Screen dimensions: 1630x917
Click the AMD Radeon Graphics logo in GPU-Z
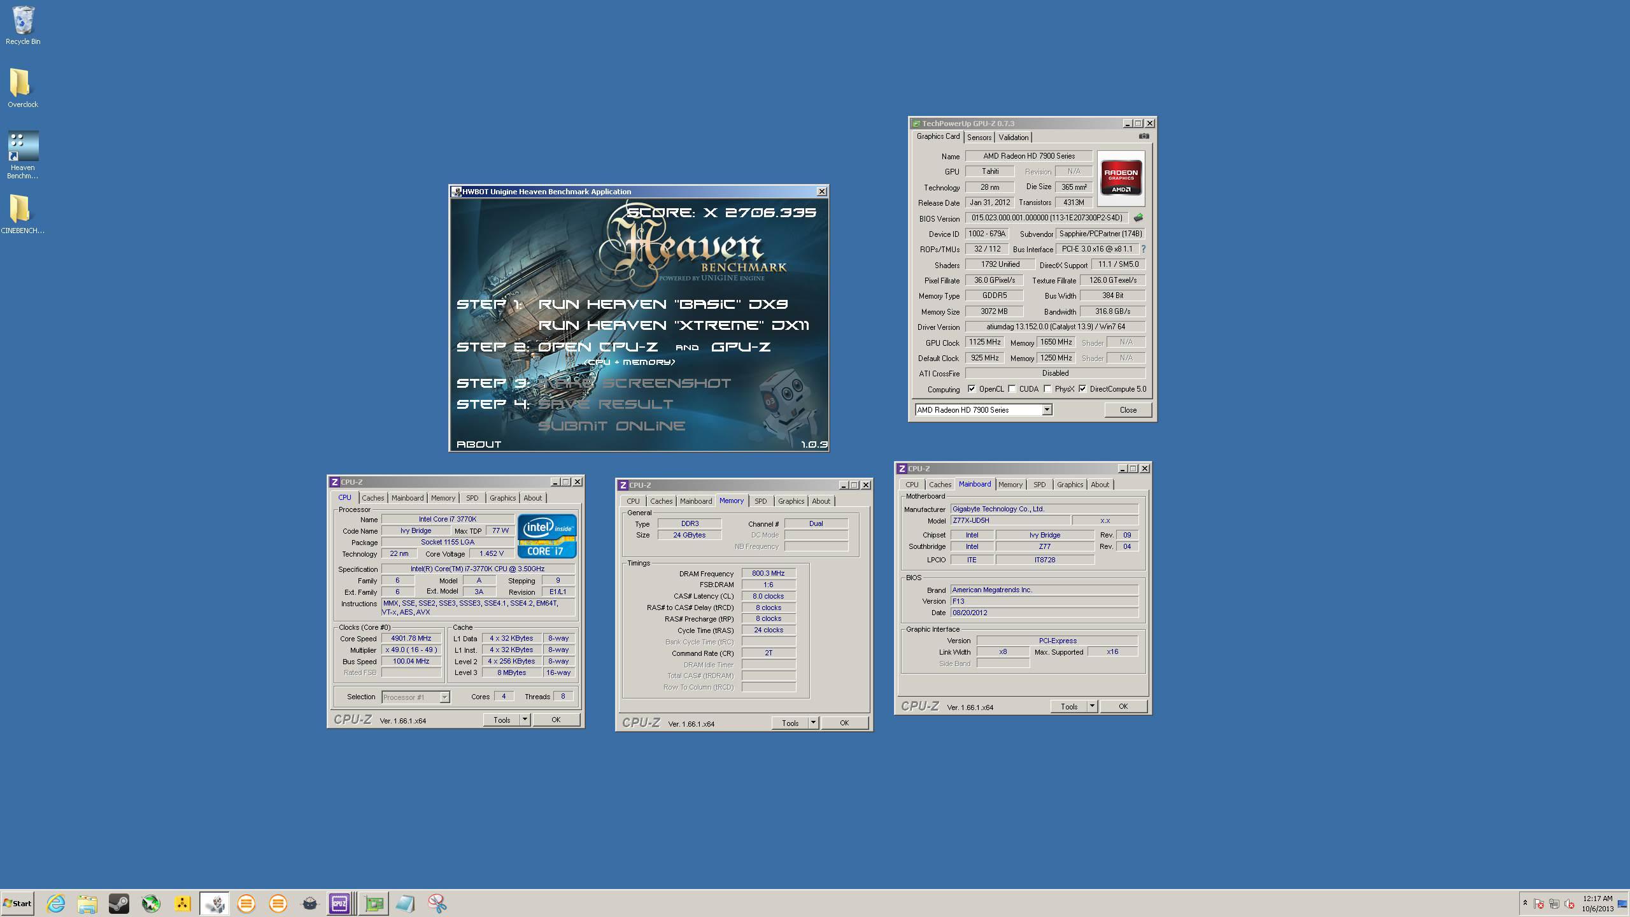click(1121, 178)
